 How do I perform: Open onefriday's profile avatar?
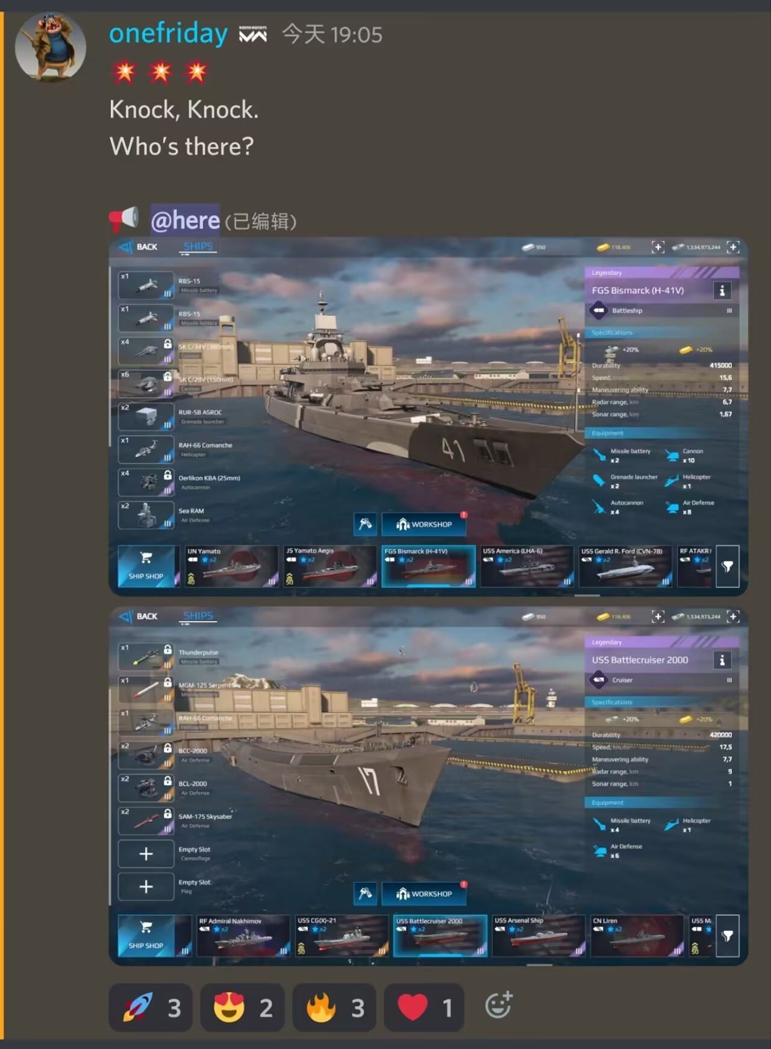[x=51, y=46]
